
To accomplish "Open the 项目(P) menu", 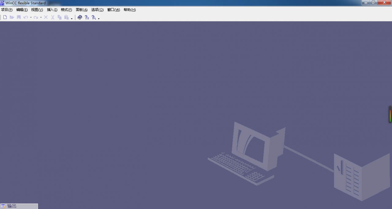I will point(7,10).
